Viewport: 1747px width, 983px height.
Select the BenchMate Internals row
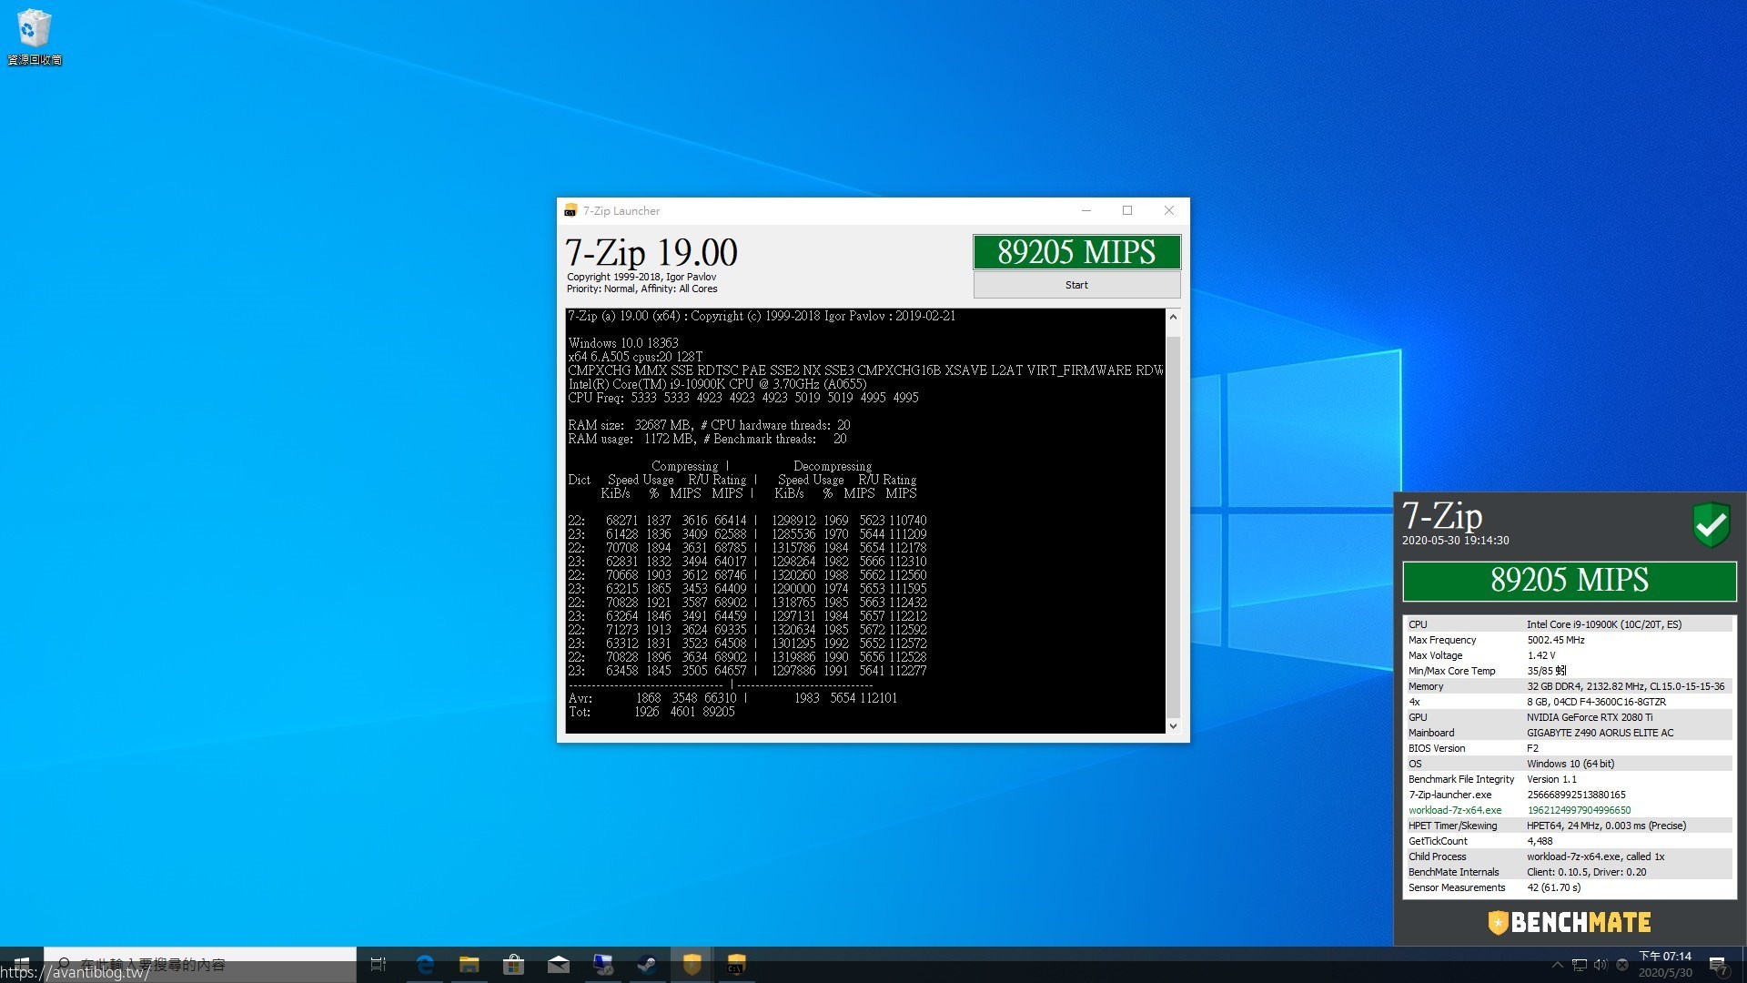pos(1570,872)
